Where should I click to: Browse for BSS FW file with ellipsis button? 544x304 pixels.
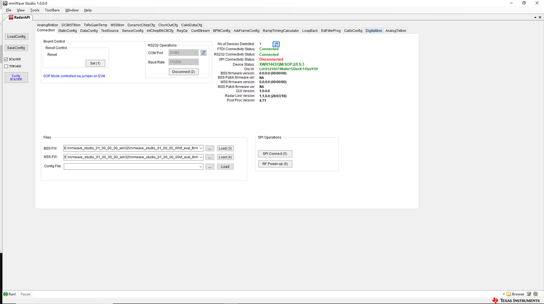pyautogui.click(x=210, y=149)
